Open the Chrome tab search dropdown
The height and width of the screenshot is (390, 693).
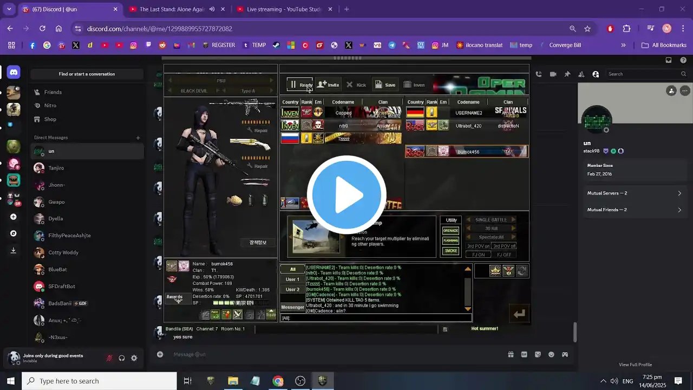10,9
